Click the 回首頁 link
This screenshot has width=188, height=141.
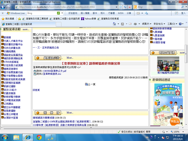[36, 90]
